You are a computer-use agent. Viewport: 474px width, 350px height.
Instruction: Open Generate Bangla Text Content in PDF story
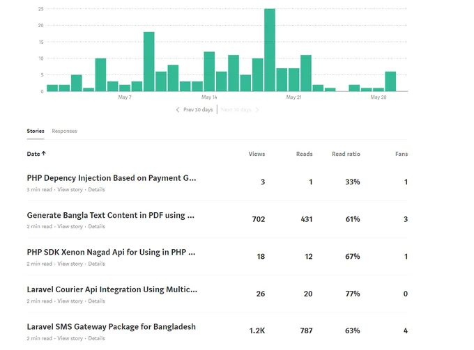110,216
